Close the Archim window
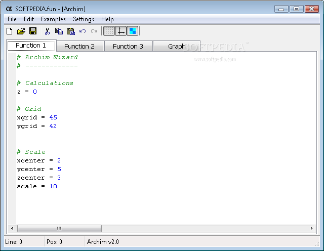 click(312, 9)
